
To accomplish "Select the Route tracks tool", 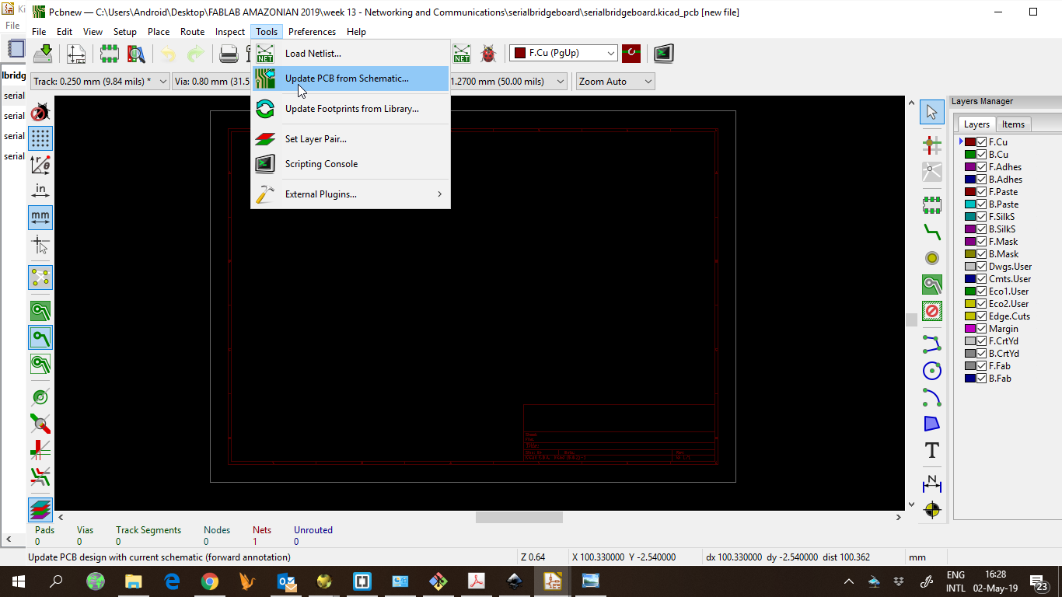I will click(931, 231).
